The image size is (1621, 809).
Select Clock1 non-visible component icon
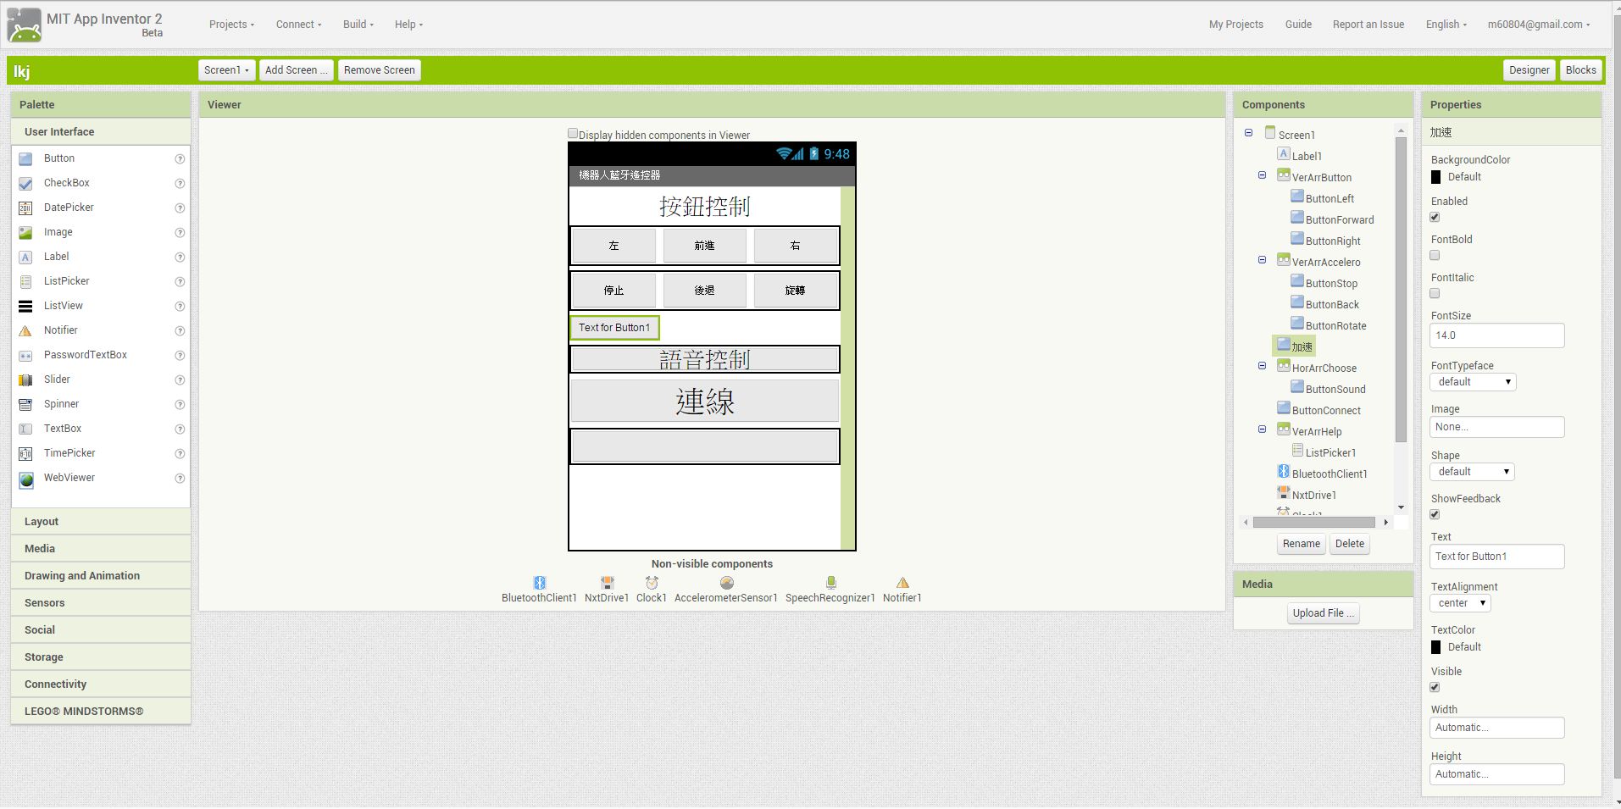pyautogui.click(x=652, y=583)
